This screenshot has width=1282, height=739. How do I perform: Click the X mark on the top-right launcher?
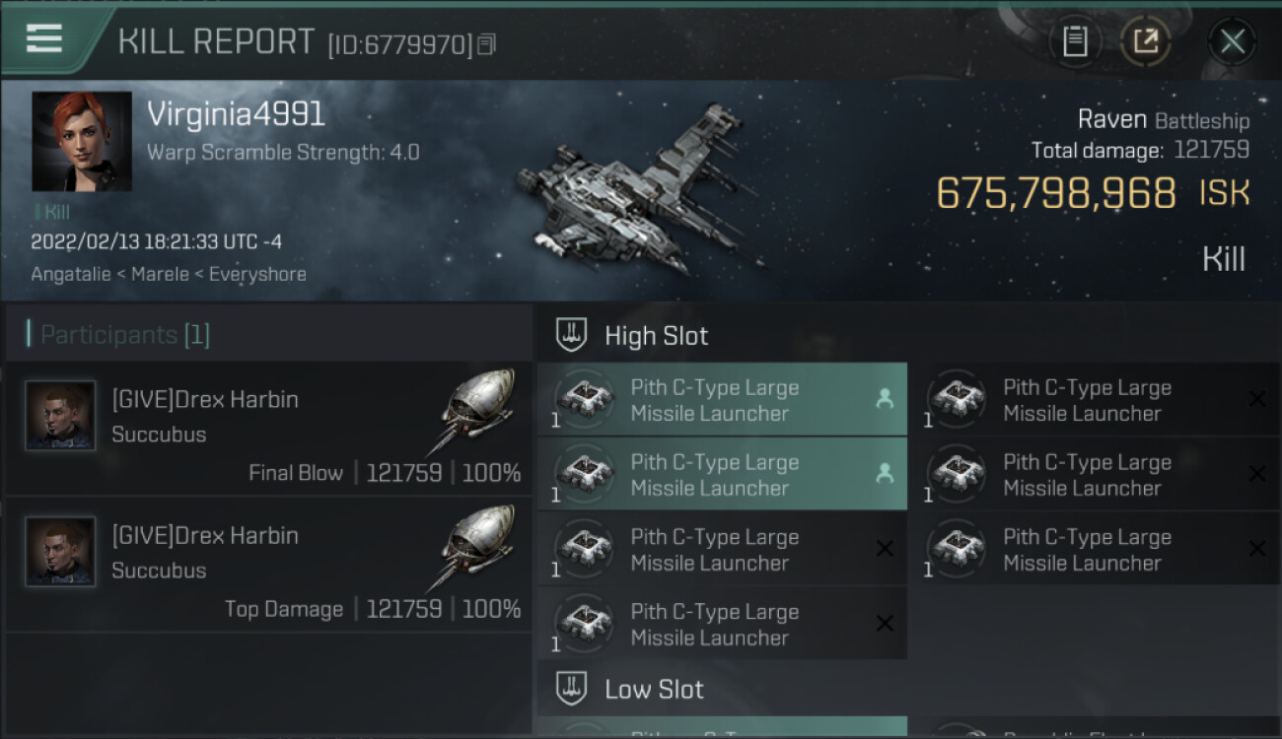click(1256, 399)
